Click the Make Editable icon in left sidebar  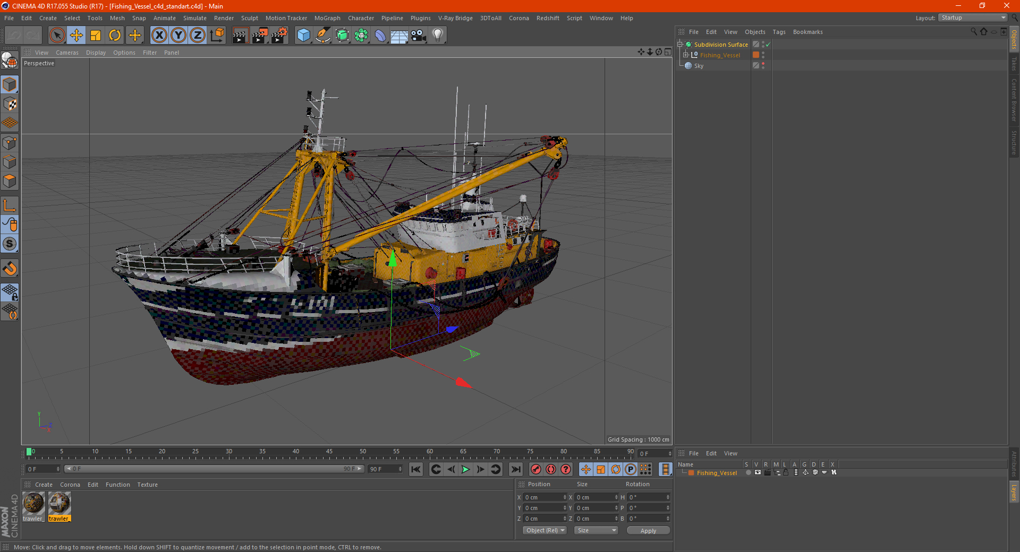[10, 61]
